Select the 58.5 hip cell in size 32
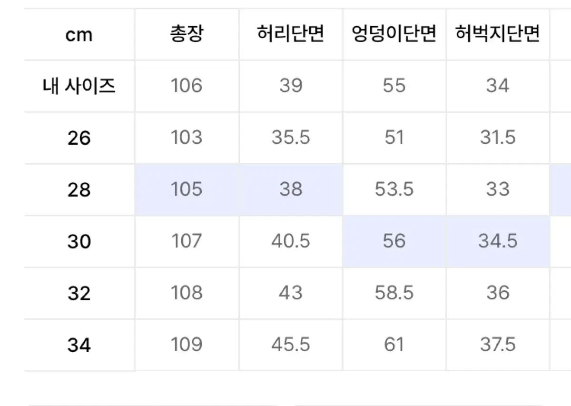The image size is (571, 406). click(x=394, y=293)
